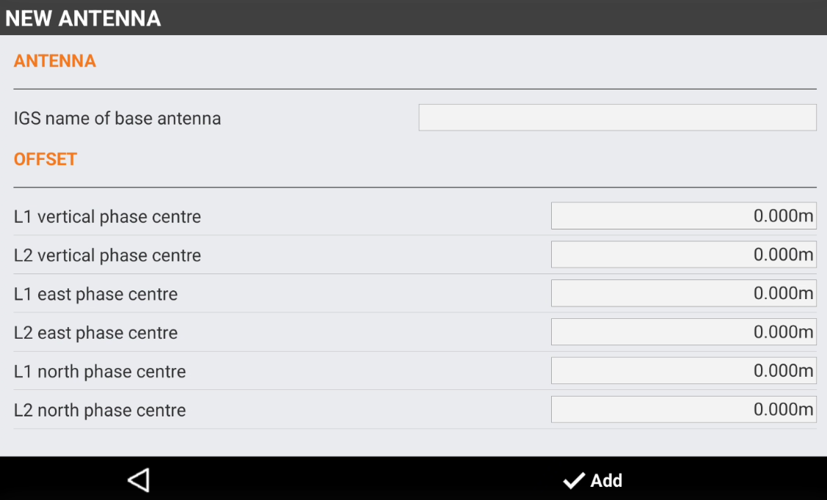The image size is (827, 500).
Task: Select the orange ANTENNA section header
Action: tap(55, 61)
